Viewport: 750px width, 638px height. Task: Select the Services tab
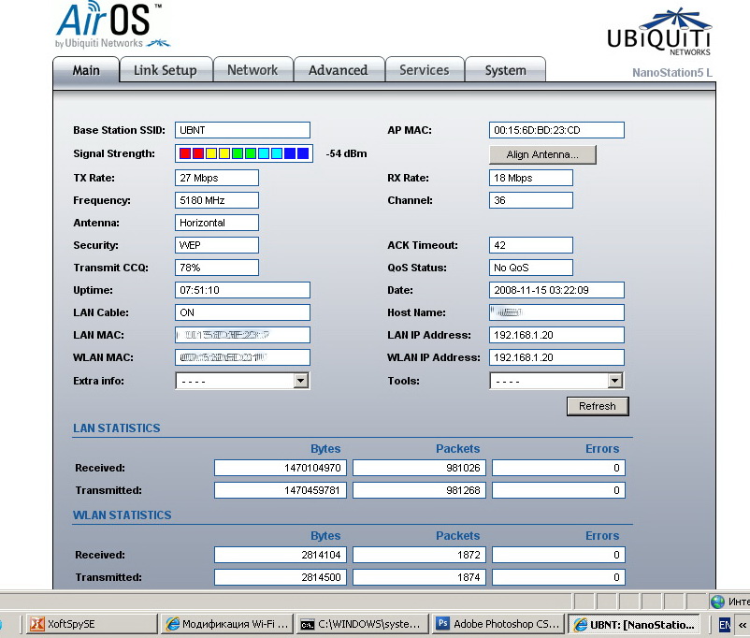click(x=424, y=70)
